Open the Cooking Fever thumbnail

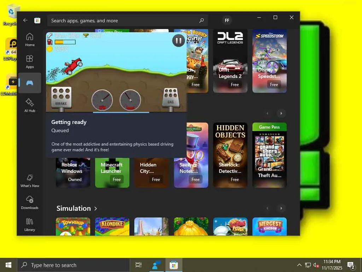click(230, 226)
